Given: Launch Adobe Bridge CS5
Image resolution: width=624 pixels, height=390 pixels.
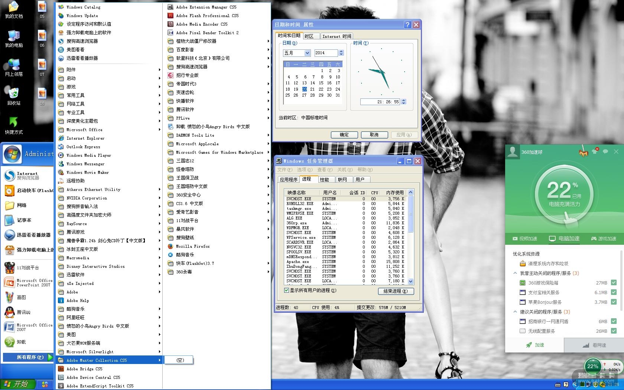Looking at the screenshot, I should click(84, 369).
